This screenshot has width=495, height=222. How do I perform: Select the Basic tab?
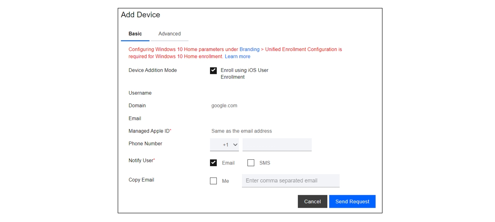[135, 34]
